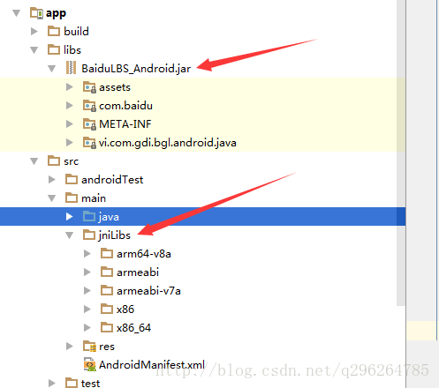439x388 pixels.
Task: Click the assets package icon
Action: 89,87
